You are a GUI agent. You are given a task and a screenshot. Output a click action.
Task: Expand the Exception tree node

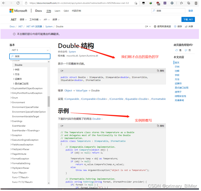11,135
